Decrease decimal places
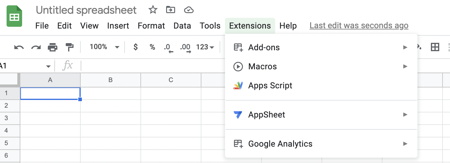This screenshot has width=450, height=163. point(169,48)
